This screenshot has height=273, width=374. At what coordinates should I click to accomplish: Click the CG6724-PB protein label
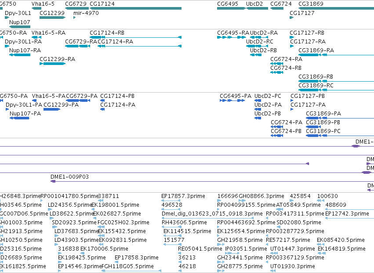click(286, 131)
